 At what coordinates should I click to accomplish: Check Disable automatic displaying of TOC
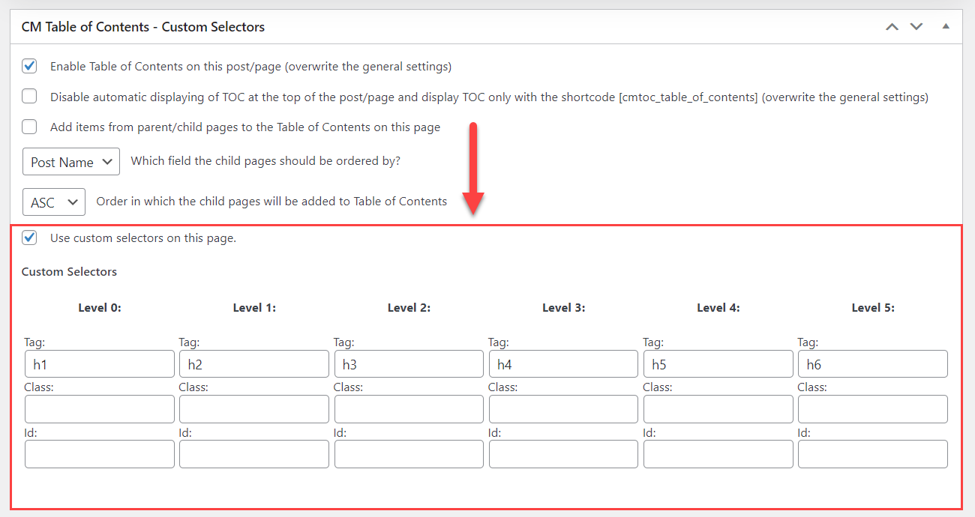point(29,97)
